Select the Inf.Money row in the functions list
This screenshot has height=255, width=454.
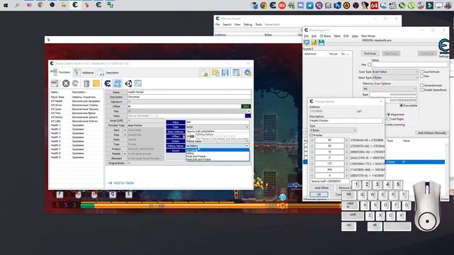75,117
